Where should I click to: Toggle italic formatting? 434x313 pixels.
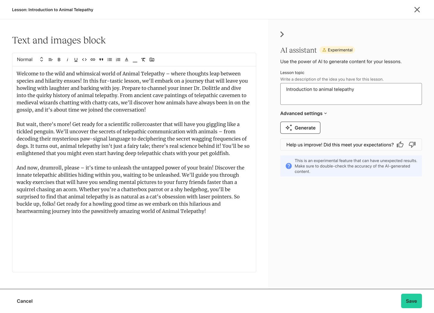(68, 60)
